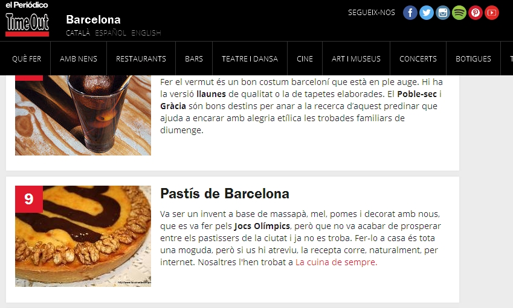This screenshot has width=513, height=308.
Task: Open the Instagram social icon
Action: click(443, 13)
